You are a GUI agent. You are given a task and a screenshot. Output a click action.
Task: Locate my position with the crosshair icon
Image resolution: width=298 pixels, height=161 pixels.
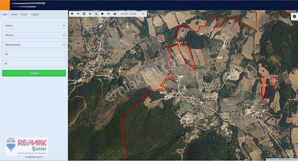click(90, 14)
